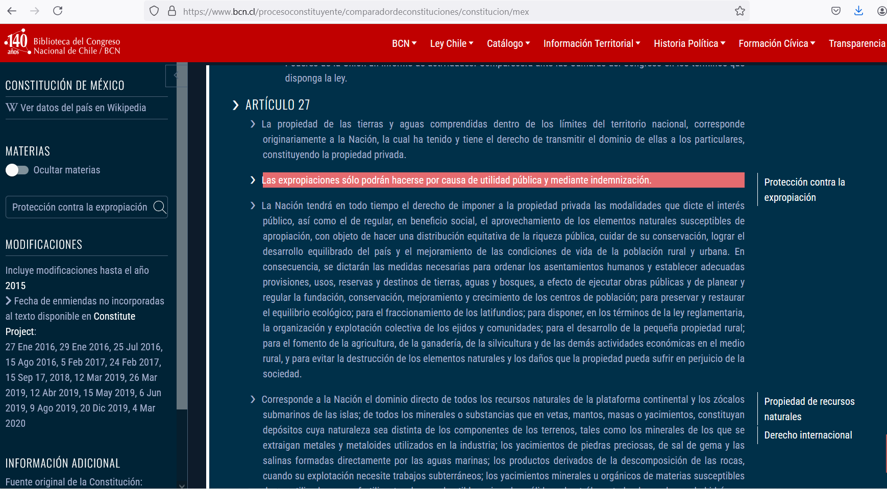Image resolution: width=887 pixels, height=489 pixels.
Task: Click the 'disponga la ley.' text line
Action: point(316,78)
